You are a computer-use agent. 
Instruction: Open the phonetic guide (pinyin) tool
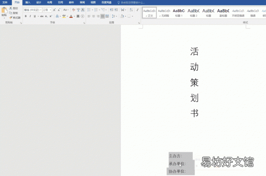(78, 10)
